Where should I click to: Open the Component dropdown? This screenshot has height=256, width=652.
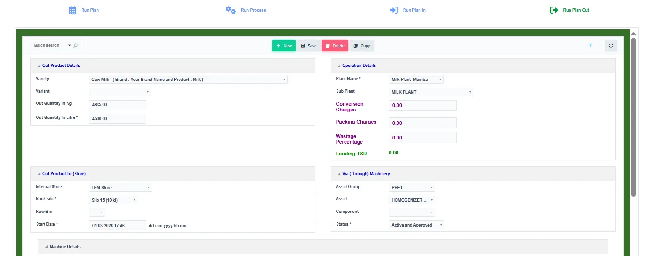(x=412, y=212)
